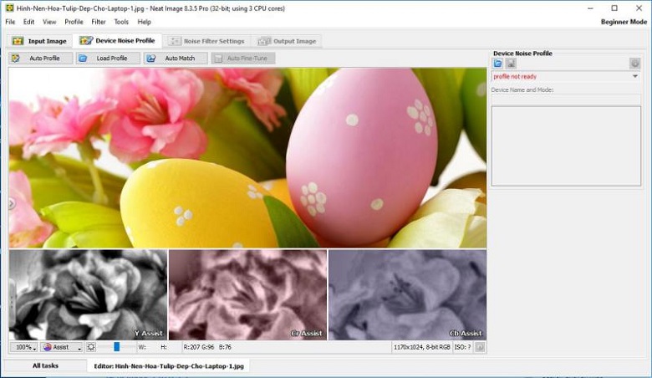Open the Assist view mode dropdown
Screen dimensions: 652x378
(62, 347)
